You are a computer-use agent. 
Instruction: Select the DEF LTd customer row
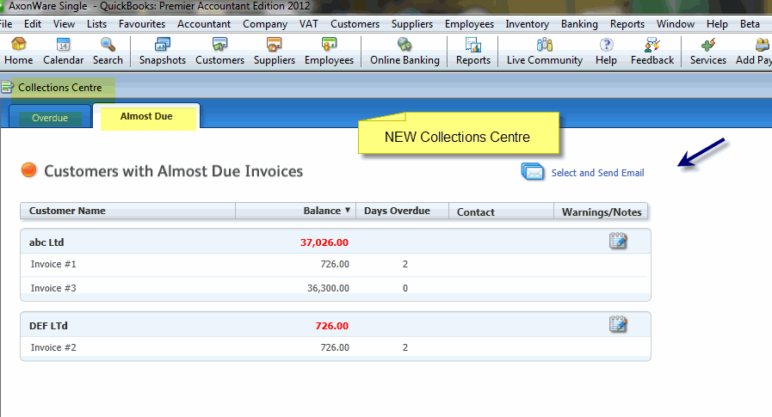[x=336, y=325]
